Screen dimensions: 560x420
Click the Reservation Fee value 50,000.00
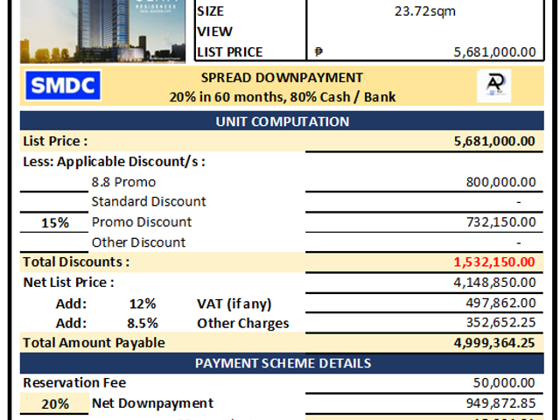504,383
